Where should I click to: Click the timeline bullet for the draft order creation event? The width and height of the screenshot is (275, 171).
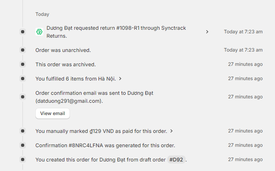[x=23, y=159]
